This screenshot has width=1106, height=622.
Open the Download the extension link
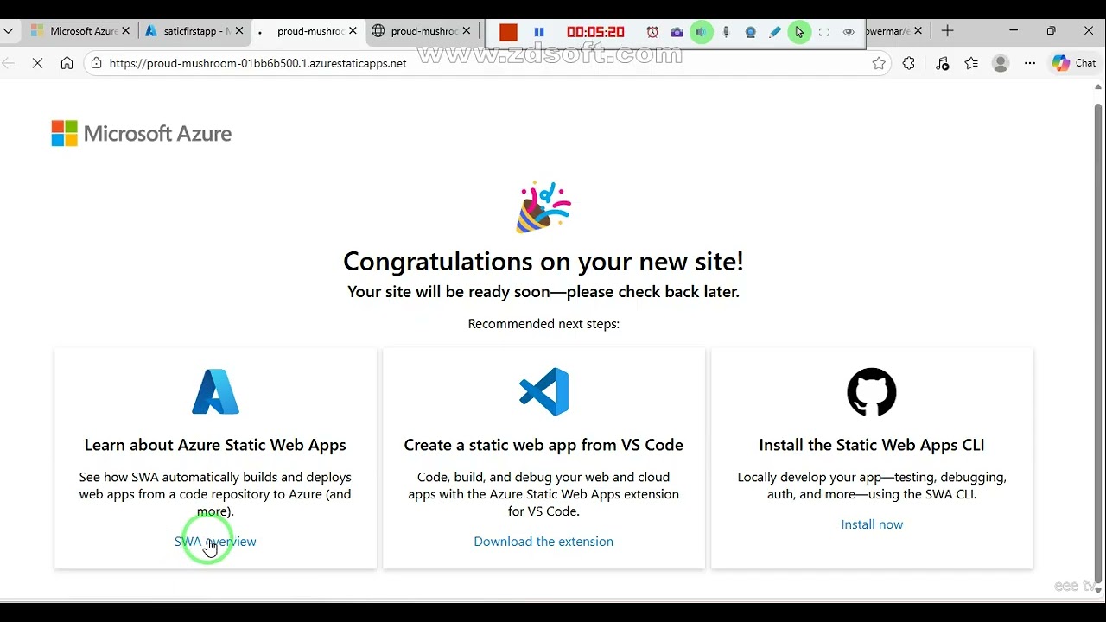pos(543,542)
